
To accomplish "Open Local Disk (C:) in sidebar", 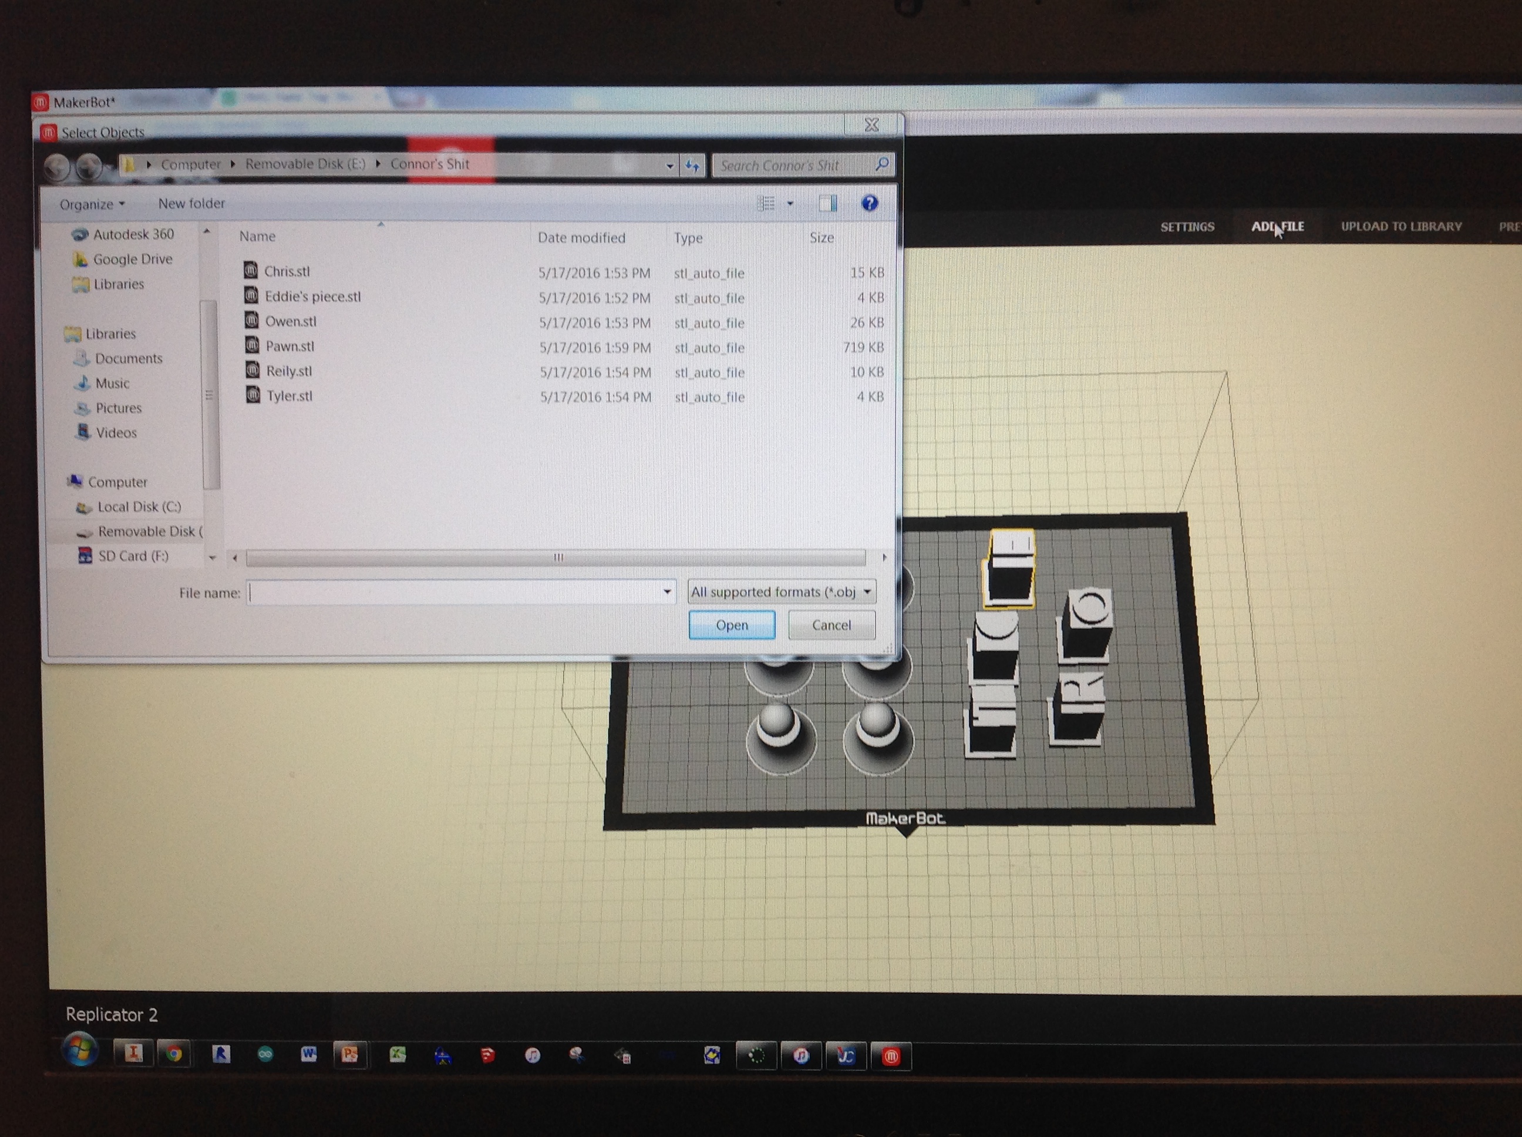I will [x=129, y=507].
